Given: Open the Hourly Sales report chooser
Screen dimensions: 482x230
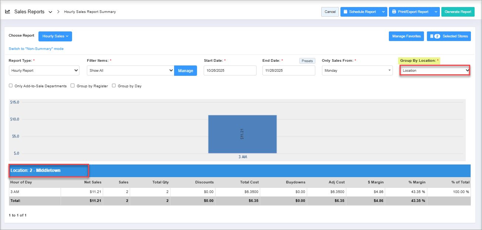Looking at the screenshot, I should point(55,36).
